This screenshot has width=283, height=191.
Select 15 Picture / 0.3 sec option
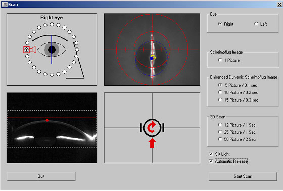[x=220, y=100]
